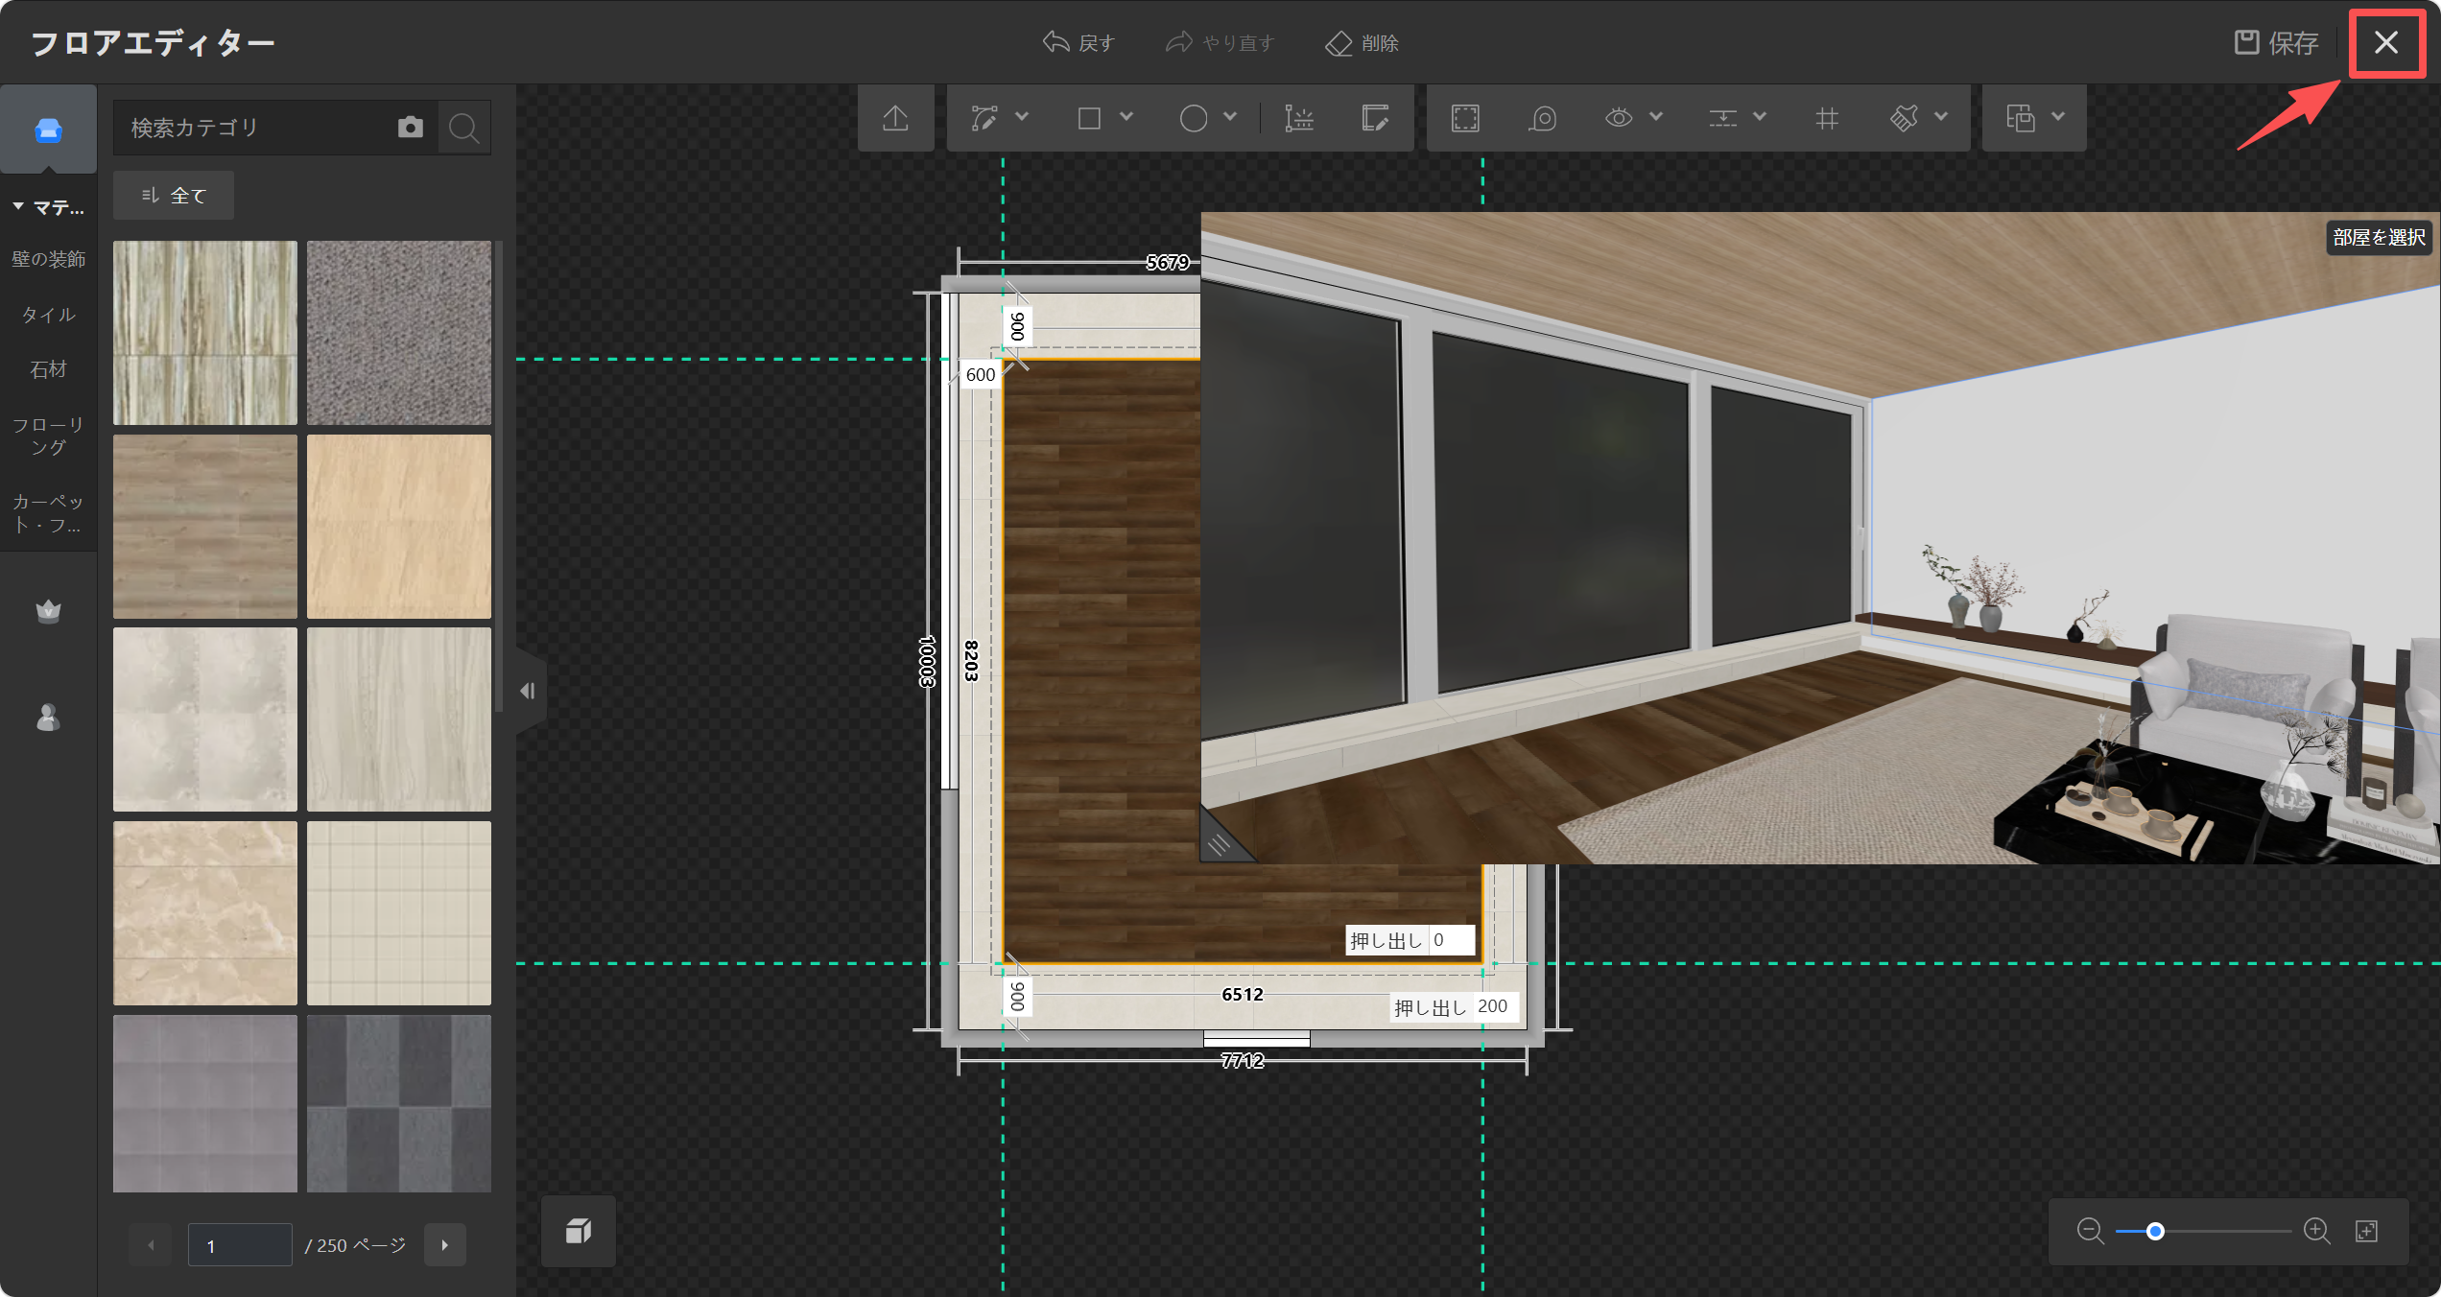Click the 戻す undo button

click(1078, 43)
